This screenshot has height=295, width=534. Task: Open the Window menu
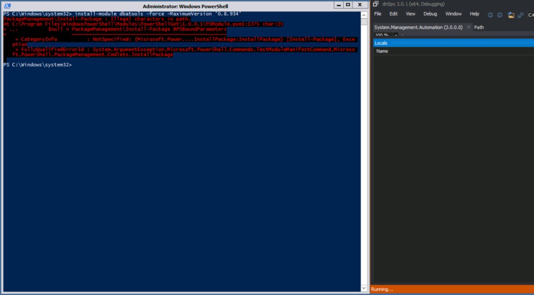(x=453, y=14)
